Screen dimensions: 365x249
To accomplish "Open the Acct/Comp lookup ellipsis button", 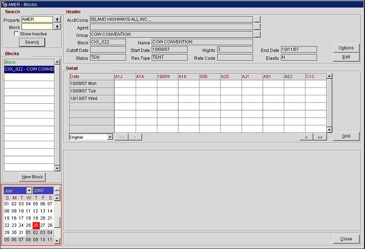I will [x=257, y=20].
